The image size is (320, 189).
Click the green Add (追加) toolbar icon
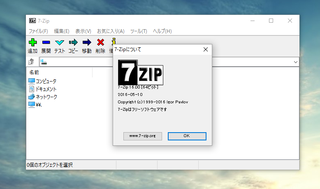(32, 42)
